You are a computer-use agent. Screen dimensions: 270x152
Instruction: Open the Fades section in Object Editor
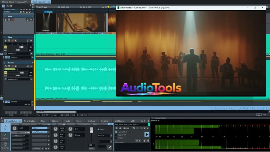5,136
